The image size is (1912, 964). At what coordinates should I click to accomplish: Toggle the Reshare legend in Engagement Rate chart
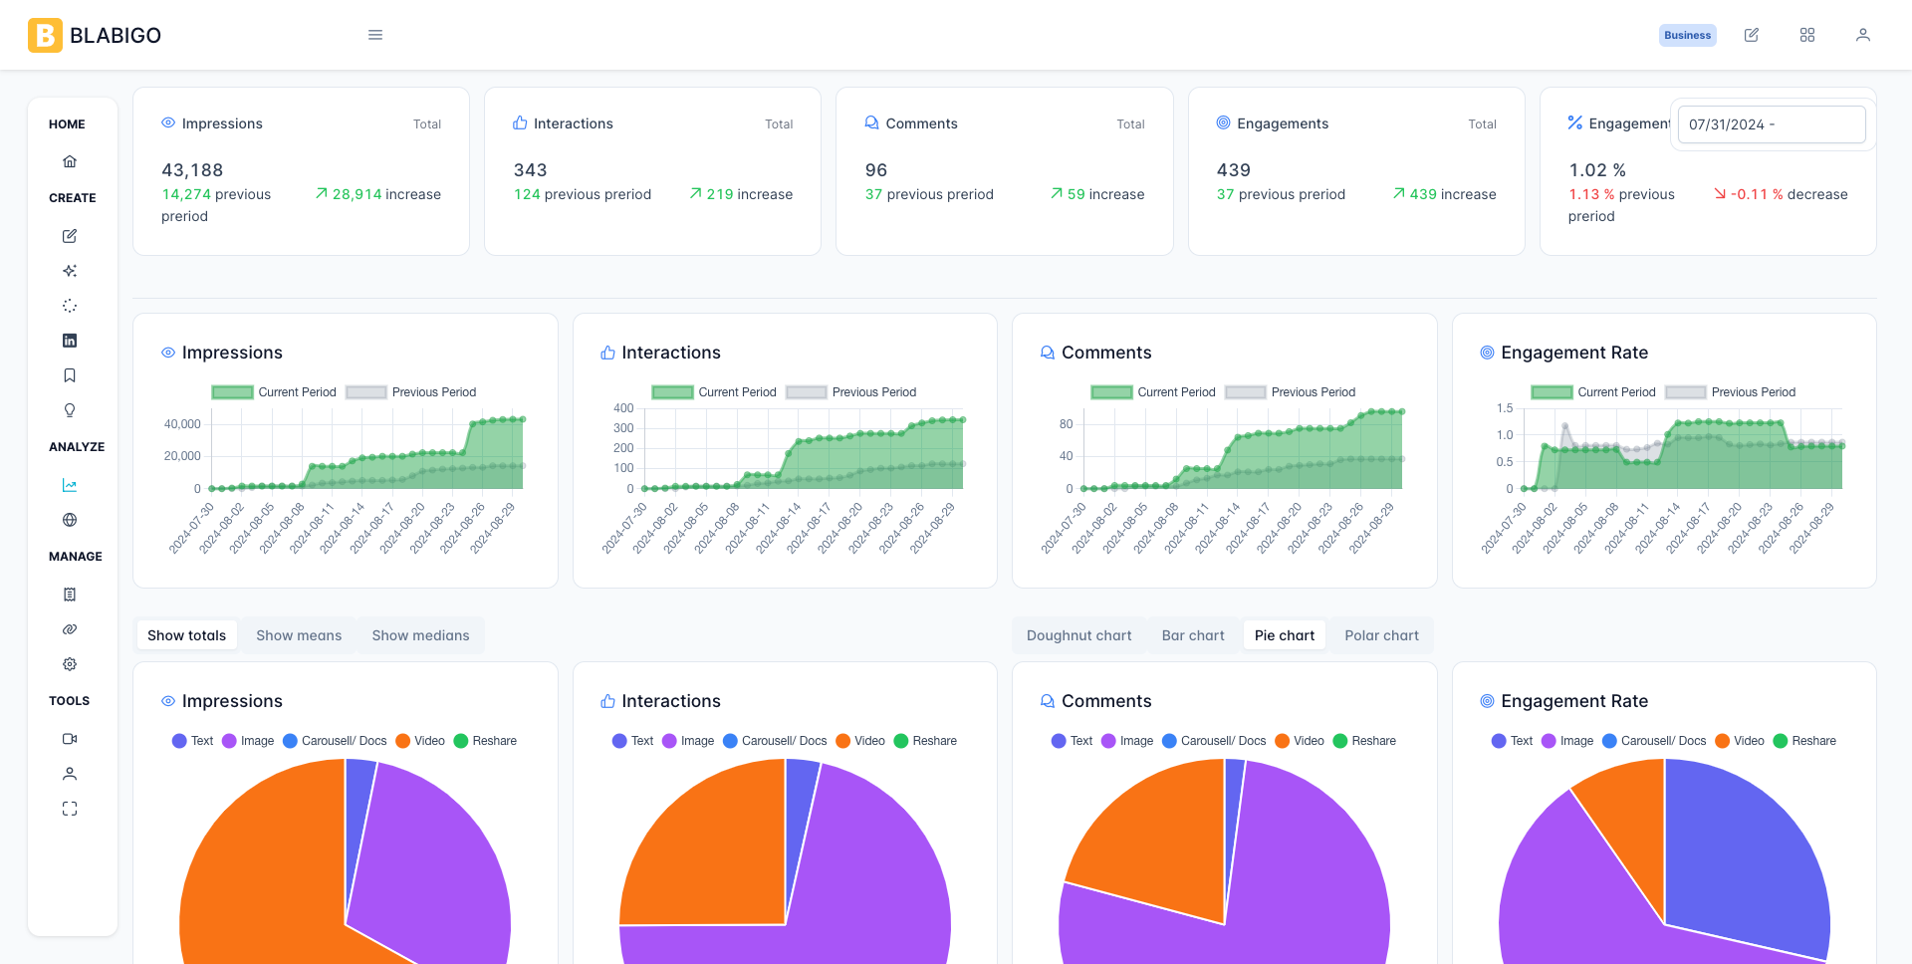[1805, 741]
